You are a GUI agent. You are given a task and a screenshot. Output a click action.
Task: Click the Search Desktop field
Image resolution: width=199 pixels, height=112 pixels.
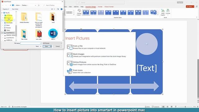[x=52, y=5]
